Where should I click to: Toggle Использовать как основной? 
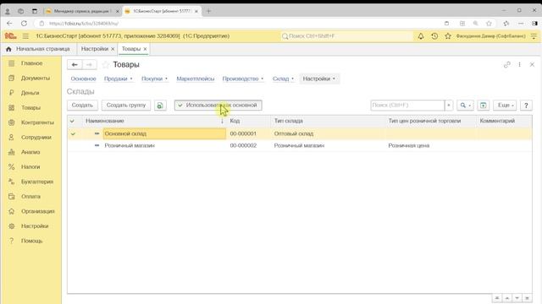click(218, 105)
